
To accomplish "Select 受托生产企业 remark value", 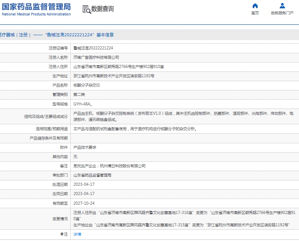I will click(109, 166).
